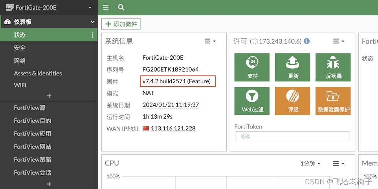Click the 系统信息 widget title

click(x=119, y=41)
